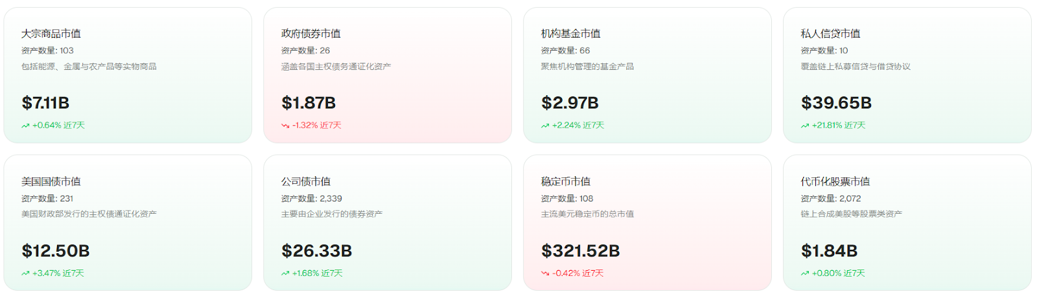Click 资产数量: 2,339 in corporate bond card
This screenshot has width=1037, height=296.
[312, 199]
